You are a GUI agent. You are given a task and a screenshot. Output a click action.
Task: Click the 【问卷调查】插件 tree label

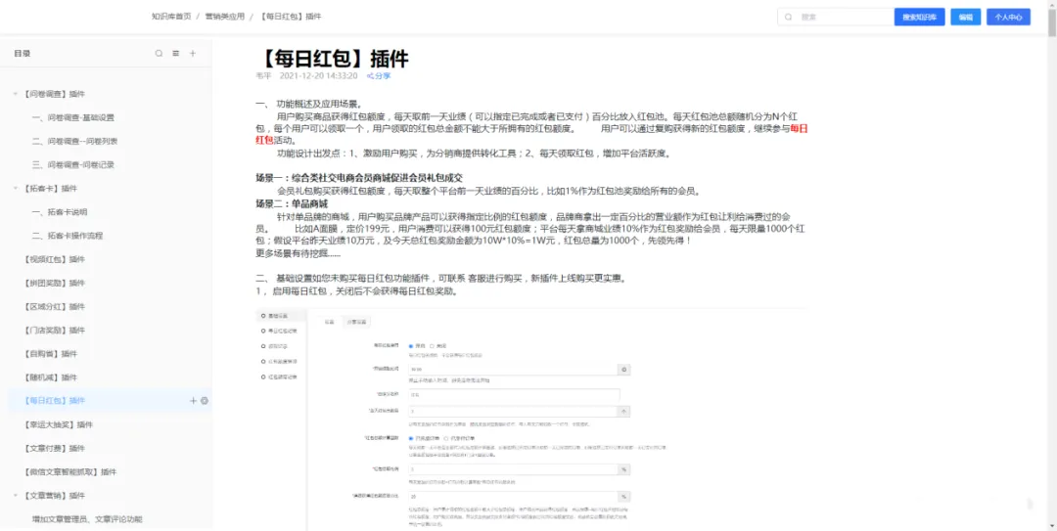(x=53, y=94)
